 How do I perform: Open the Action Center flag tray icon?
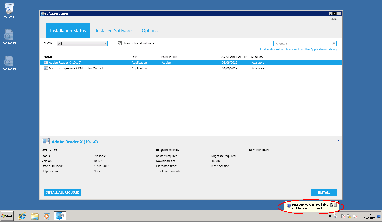343,216
